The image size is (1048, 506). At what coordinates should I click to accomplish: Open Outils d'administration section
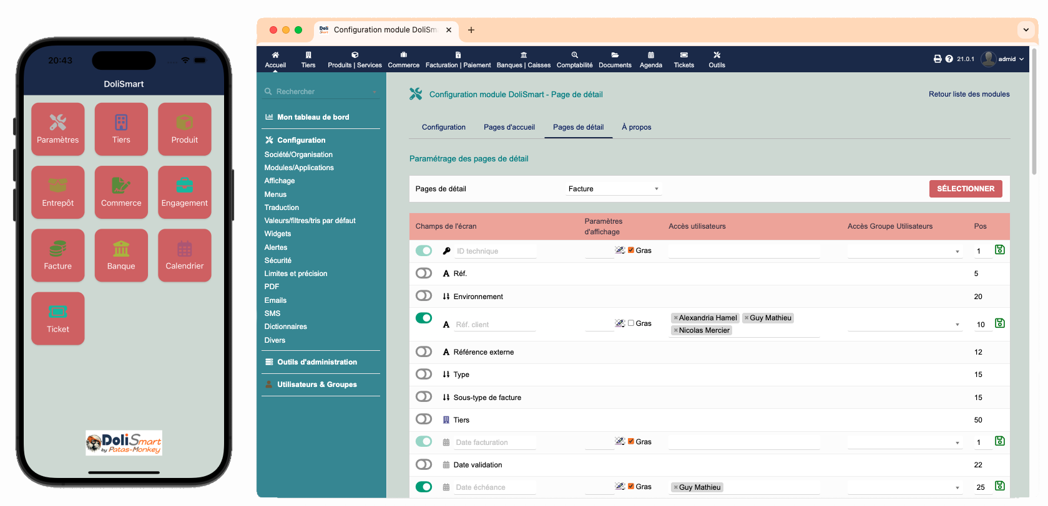[317, 362]
